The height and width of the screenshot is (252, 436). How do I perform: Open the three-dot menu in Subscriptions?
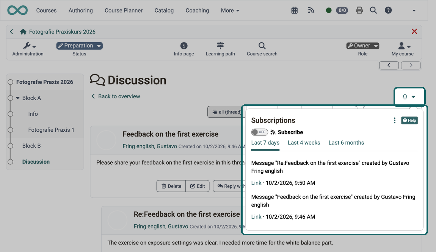(395, 120)
